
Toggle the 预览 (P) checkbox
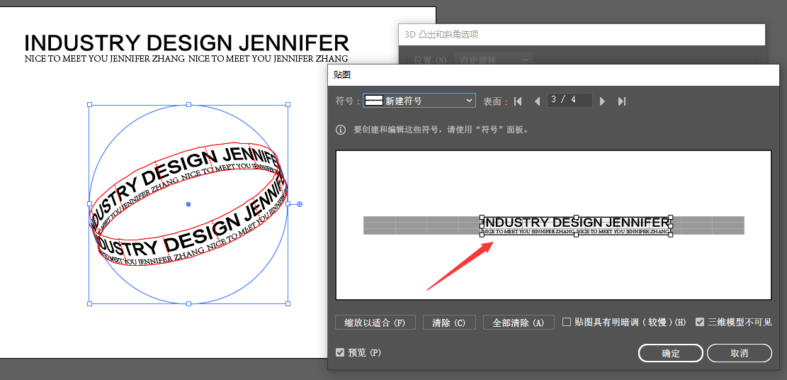(x=340, y=352)
